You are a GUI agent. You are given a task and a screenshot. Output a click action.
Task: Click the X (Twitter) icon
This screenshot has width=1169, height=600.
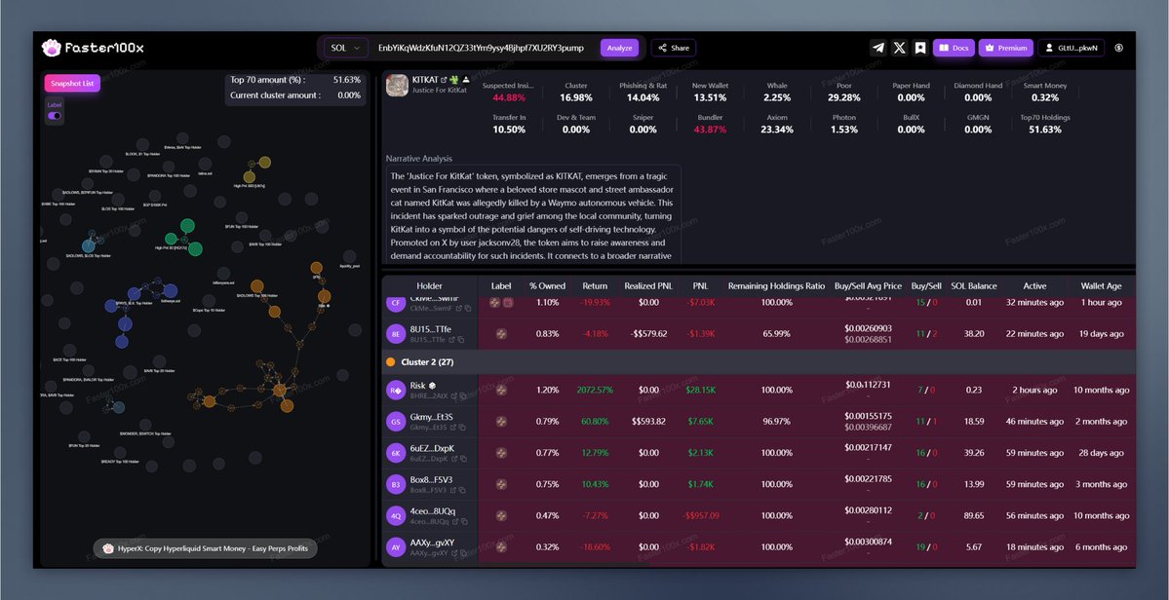coord(899,48)
